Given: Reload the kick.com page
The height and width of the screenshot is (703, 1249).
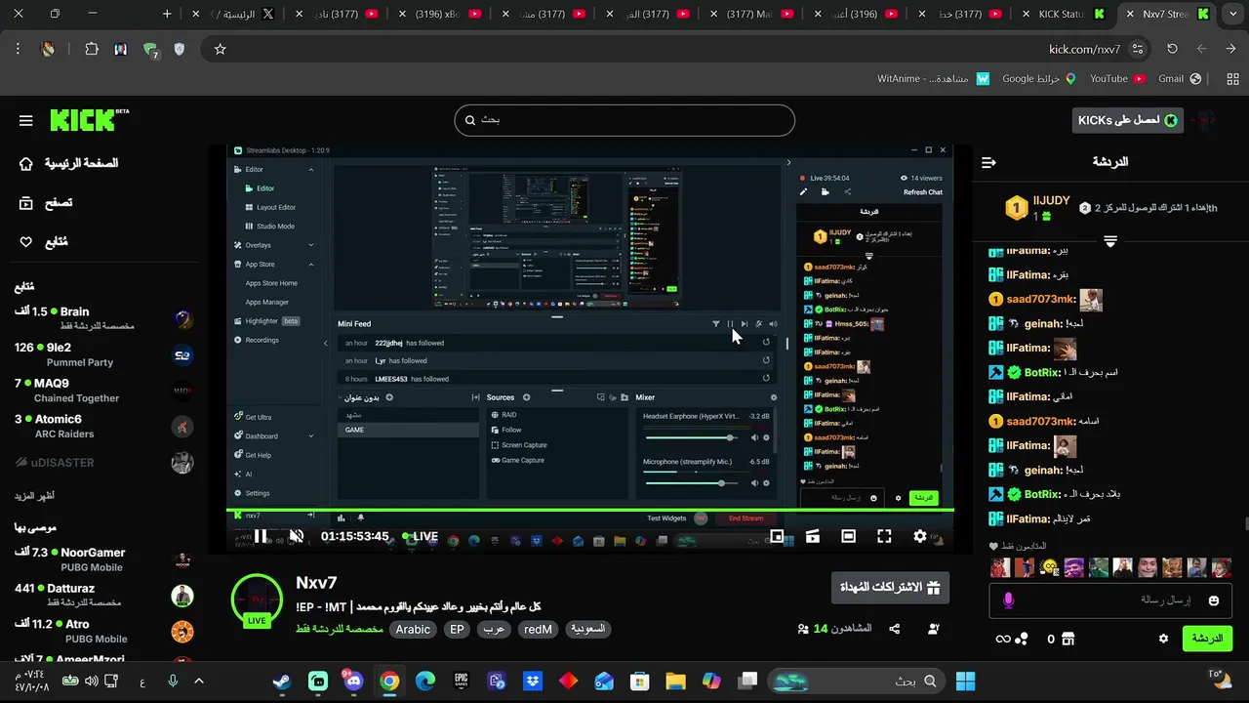Looking at the screenshot, I should pos(1172,49).
